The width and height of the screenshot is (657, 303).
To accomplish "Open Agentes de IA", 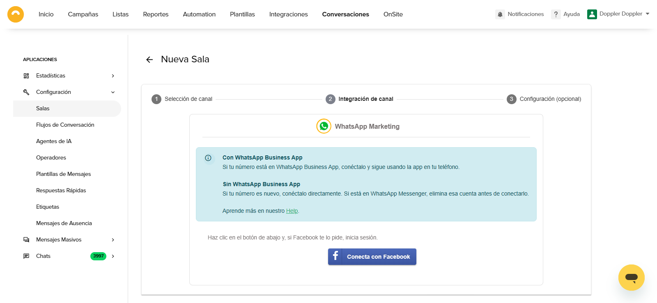I will 54,141.
